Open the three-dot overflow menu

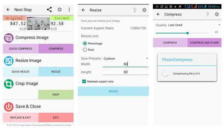coord(69,10)
